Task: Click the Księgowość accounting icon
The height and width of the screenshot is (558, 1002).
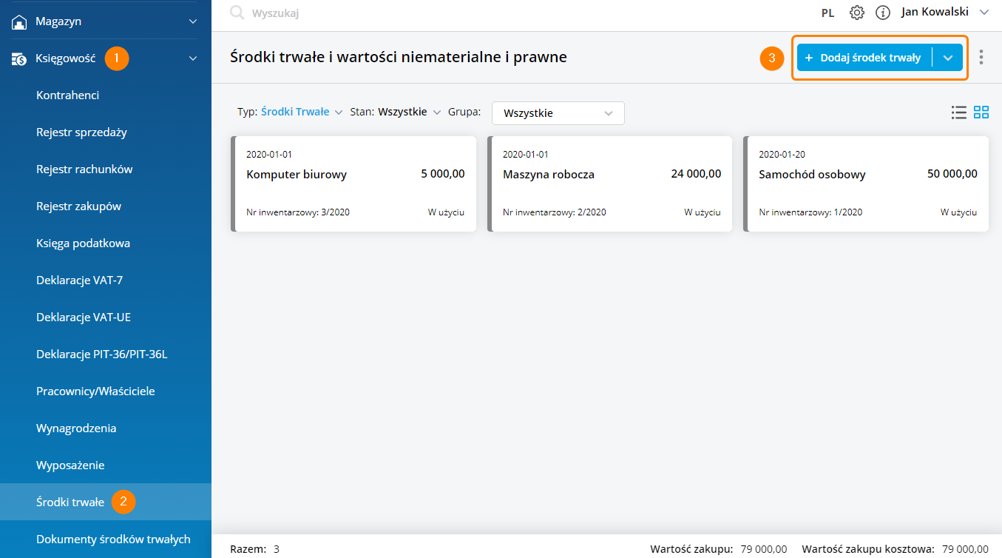Action: (19, 59)
